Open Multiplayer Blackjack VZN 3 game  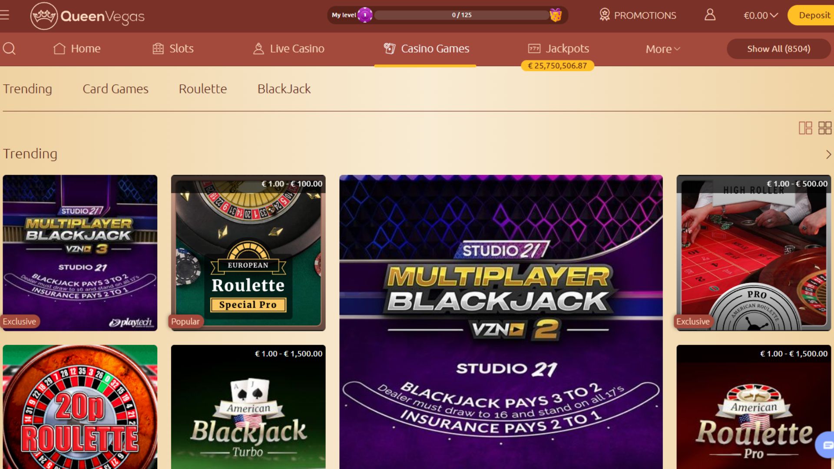80,253
